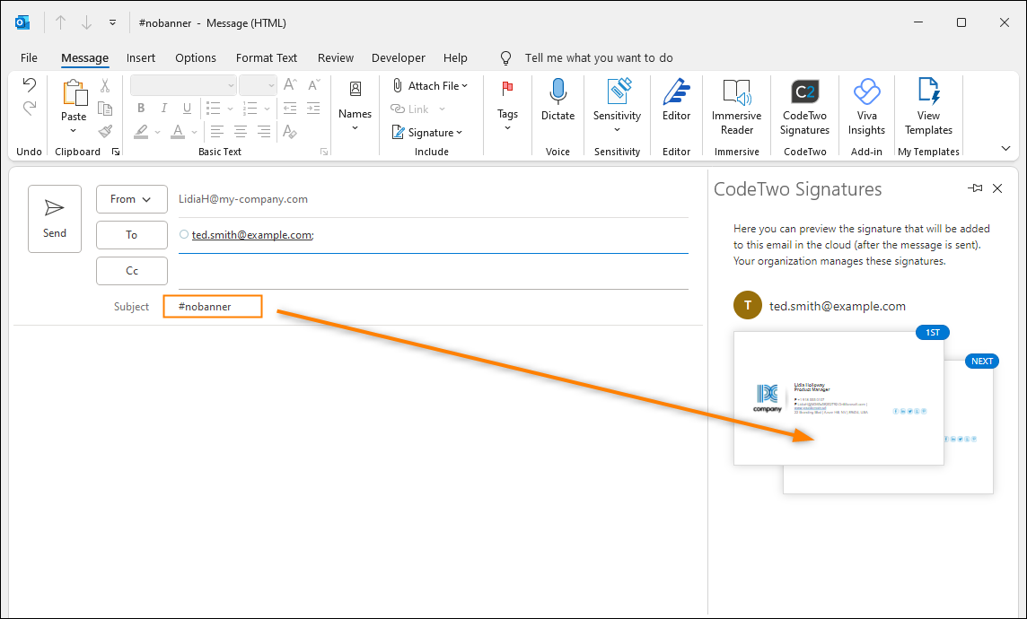The height and width of the screenshot is (619, 1027).
Task: Open highlight color dropdown arrow
Action: [158, 132]
